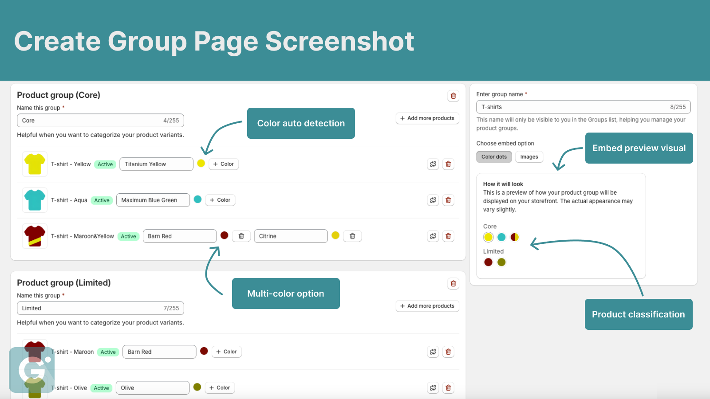
Task: Remove the Barn Red color from Maroon&Yellow
Action: tap(241, 236)
